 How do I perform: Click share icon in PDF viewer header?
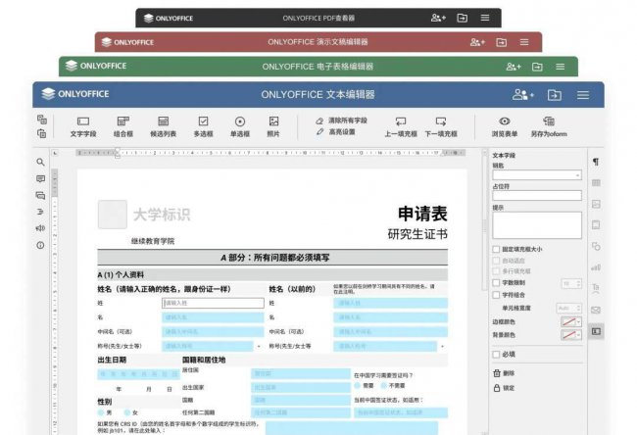[x=438, y=18]
